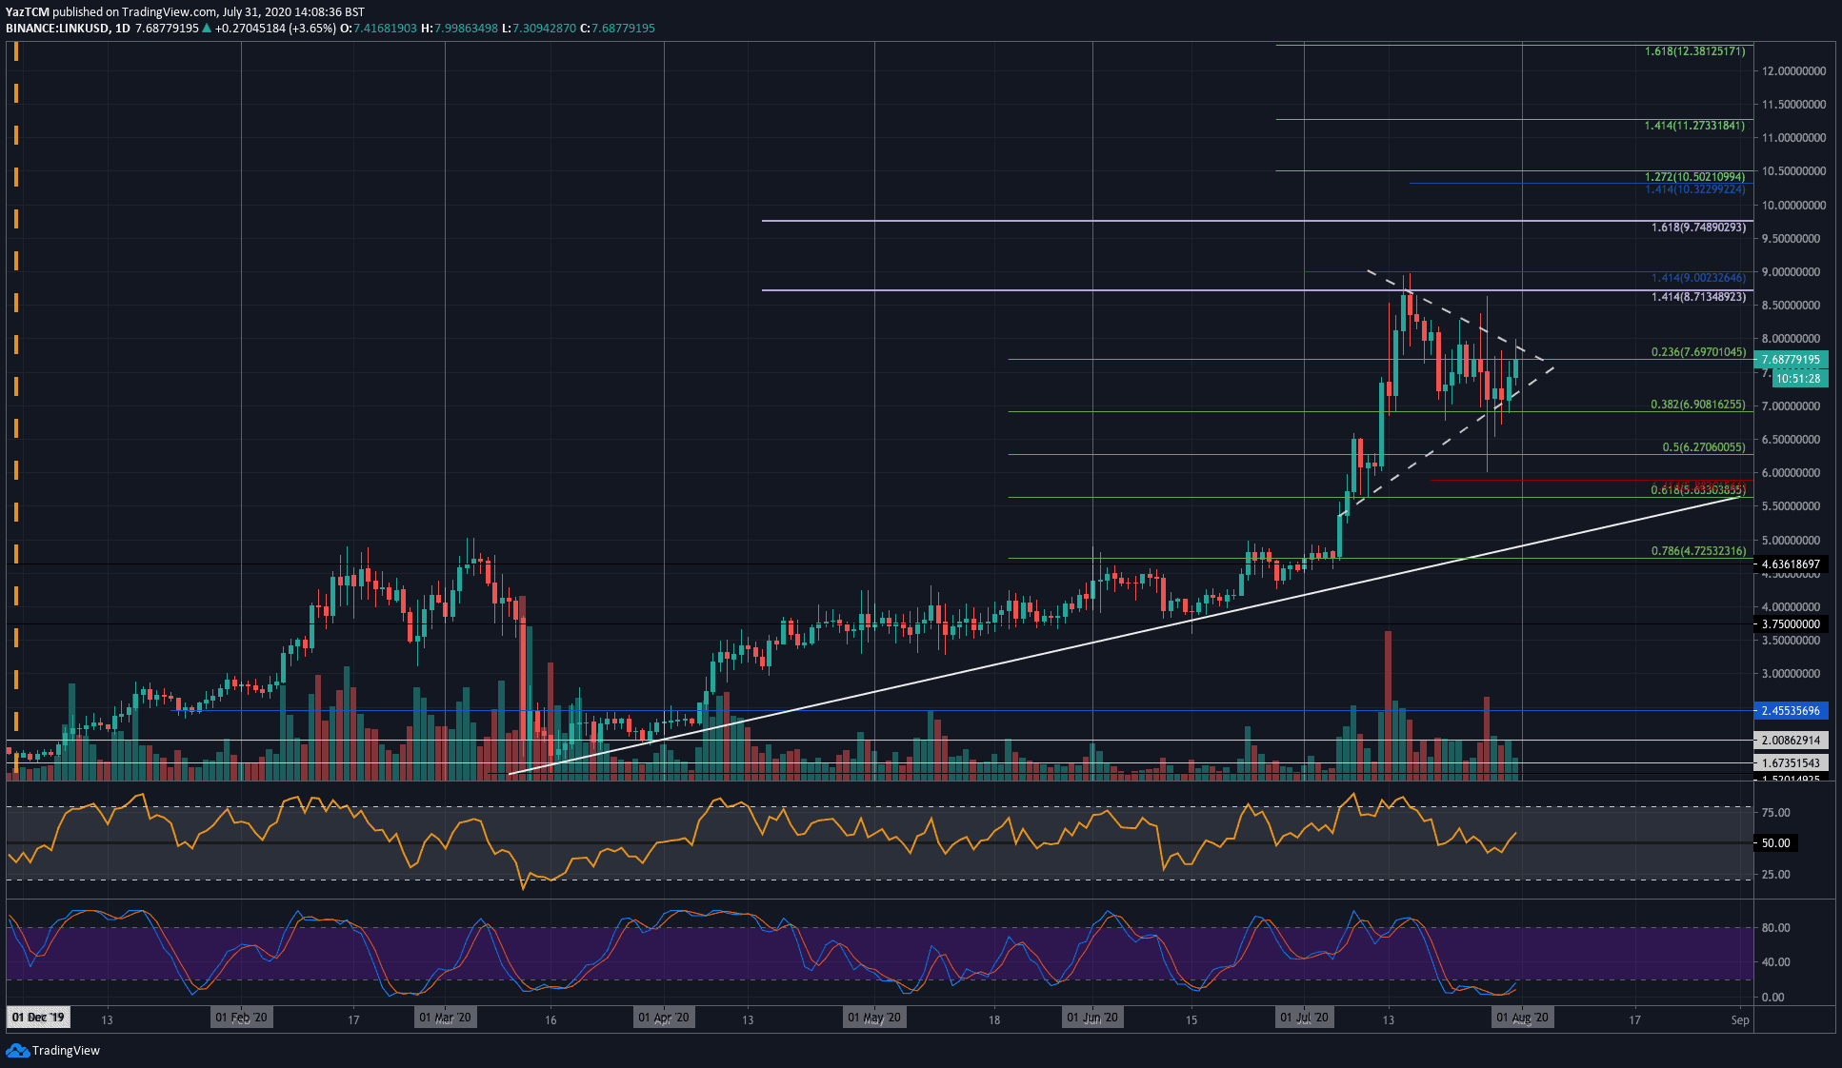This screenshot has width=1842, height=1068.
Task: Click the 3.75000000 horizontal line price tag
Action: point(1791,624)
